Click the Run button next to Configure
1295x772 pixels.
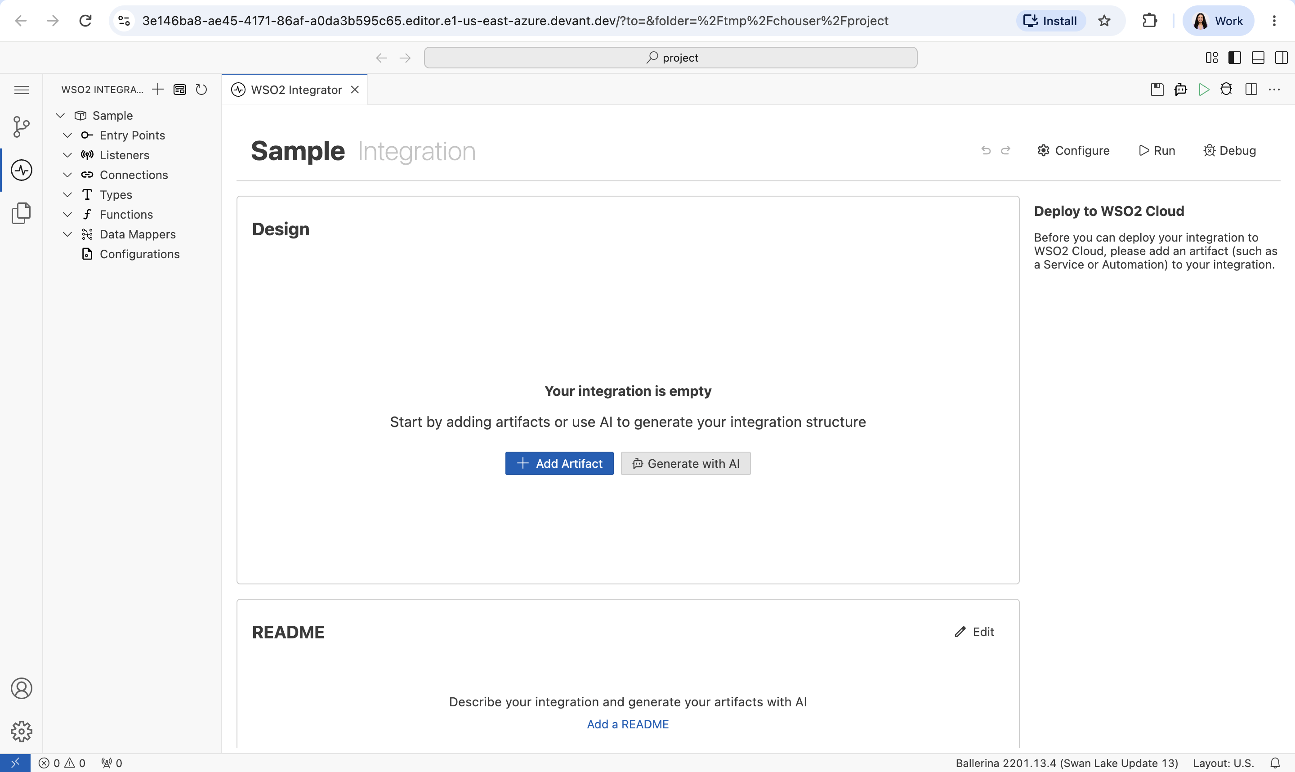[x=1157, y=150]
